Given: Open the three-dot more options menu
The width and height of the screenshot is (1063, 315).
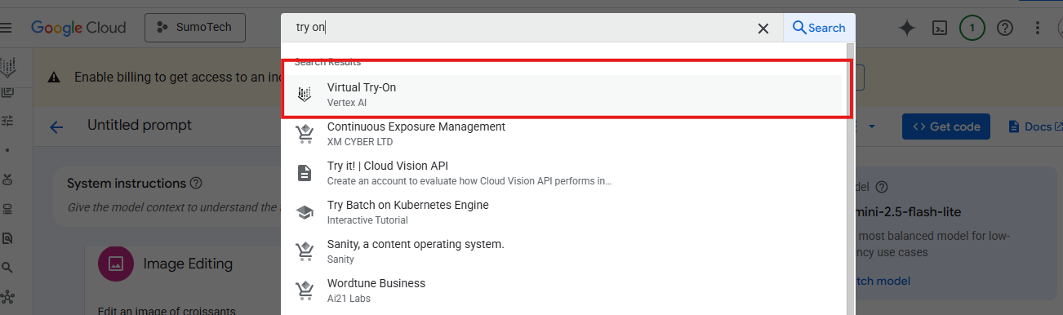Looking at the screenshot, I should tap(1038, 28).
